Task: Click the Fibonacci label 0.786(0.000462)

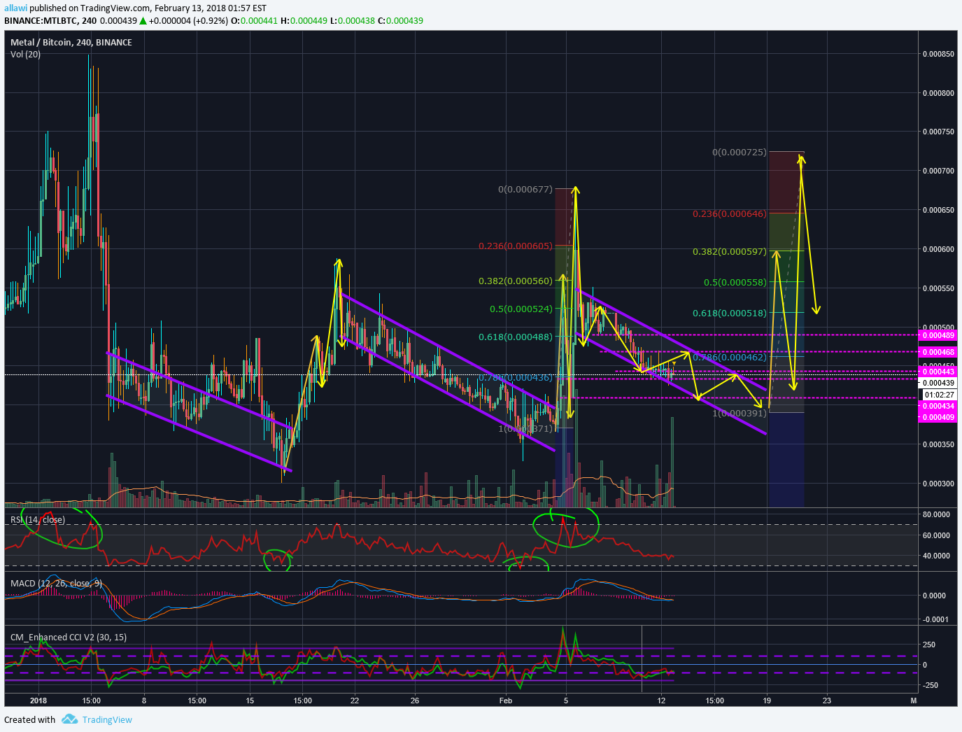Action: (730, 357)
